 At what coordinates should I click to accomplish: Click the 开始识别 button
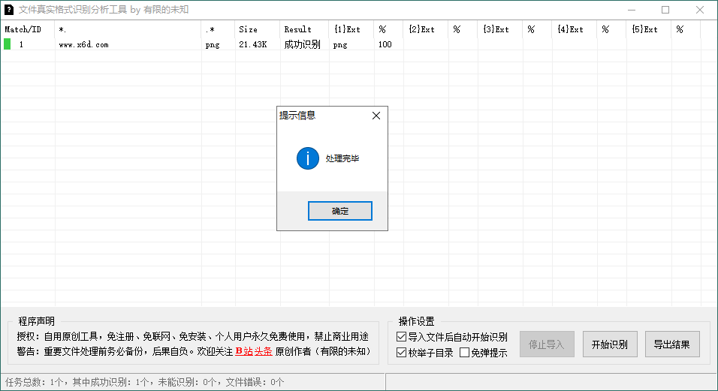click(610, 344)
